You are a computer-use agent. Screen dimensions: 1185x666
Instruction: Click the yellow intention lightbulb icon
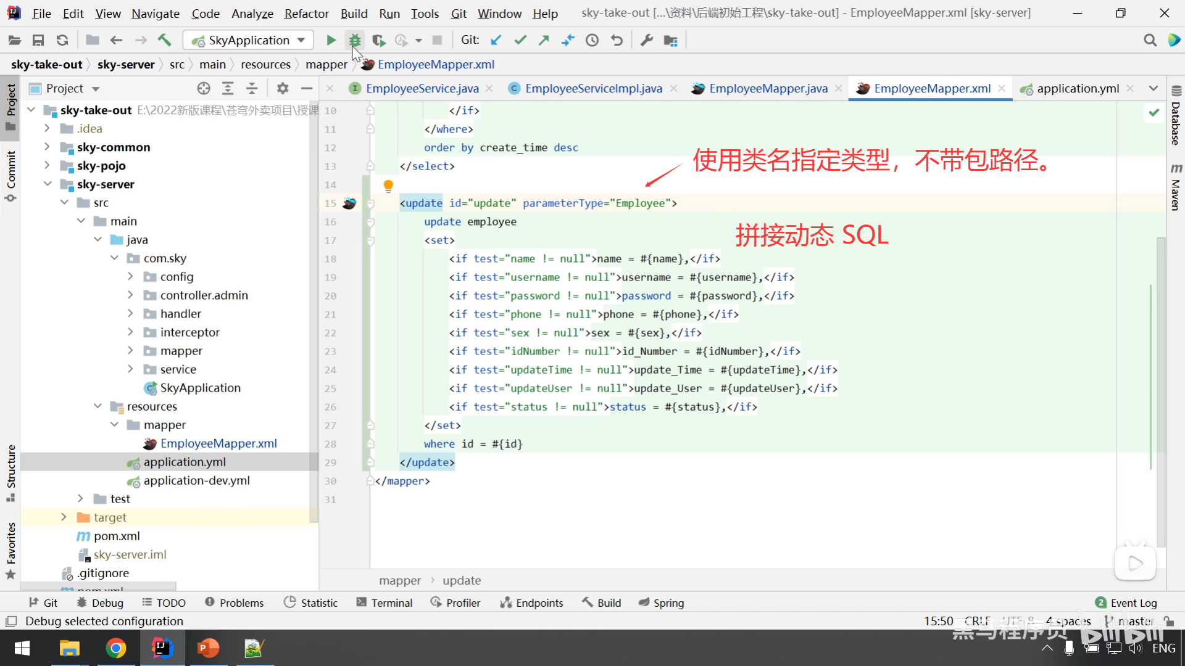[388, 185]
